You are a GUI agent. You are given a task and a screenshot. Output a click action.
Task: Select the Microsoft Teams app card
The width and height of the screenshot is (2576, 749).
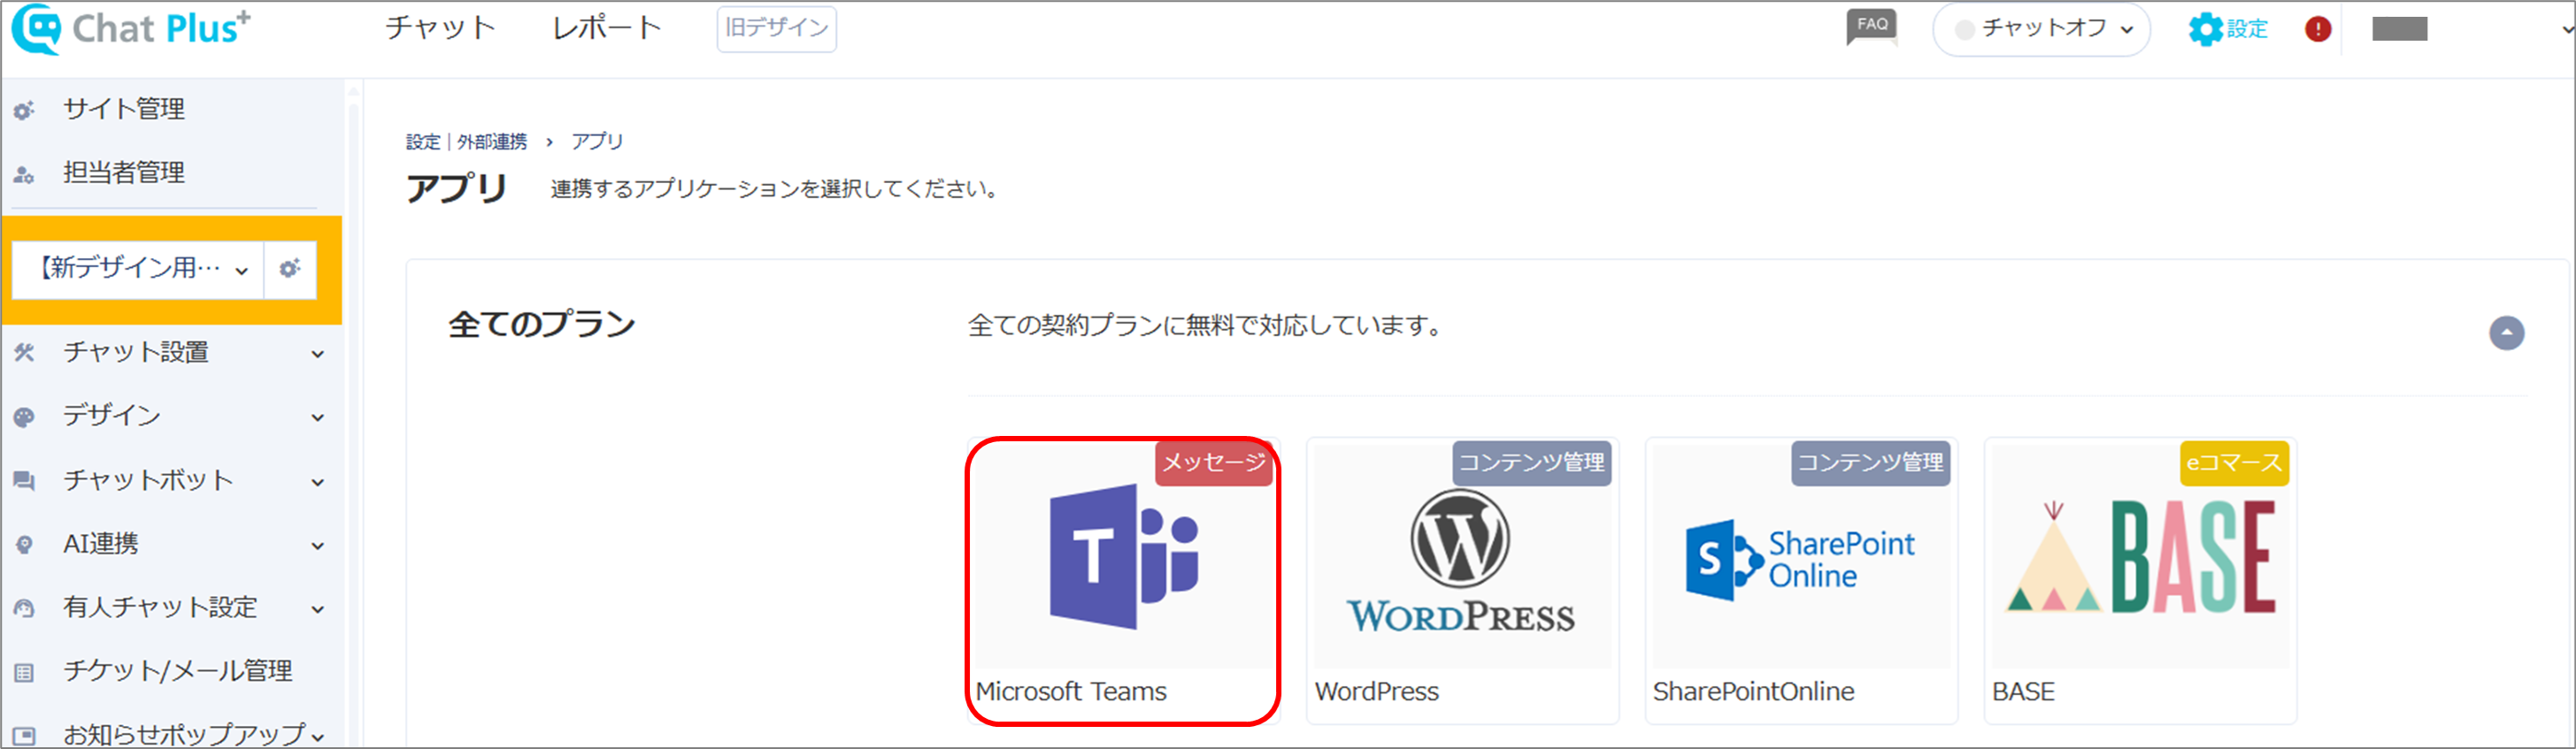1123,581
